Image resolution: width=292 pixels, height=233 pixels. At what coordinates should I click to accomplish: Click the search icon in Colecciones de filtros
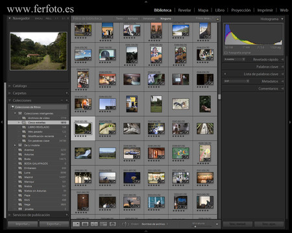click(x=12, y=107)
